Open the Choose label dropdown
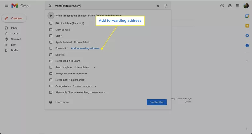Viewport: 252px width, 134px height. point(85,42)
